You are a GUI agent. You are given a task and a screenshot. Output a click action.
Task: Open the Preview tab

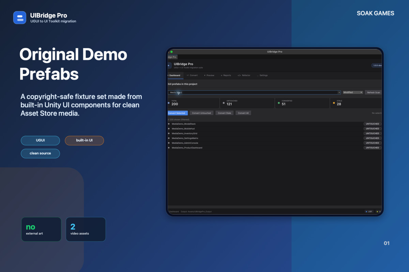point(209,75)
